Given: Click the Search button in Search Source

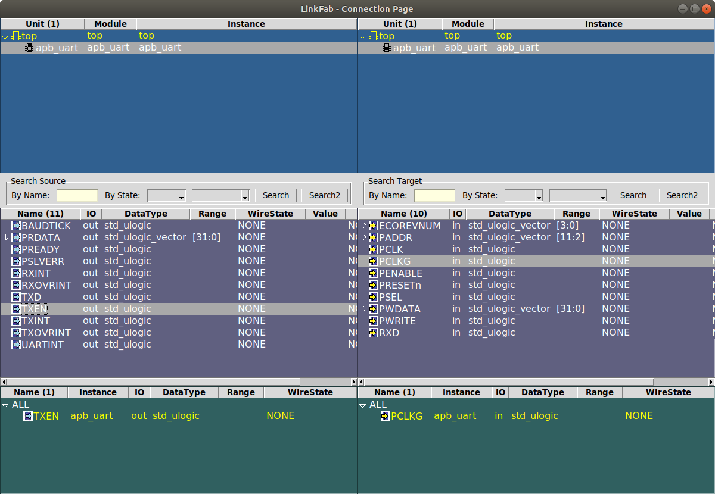Looking at the screenshot, I should [x=276, y=195].
